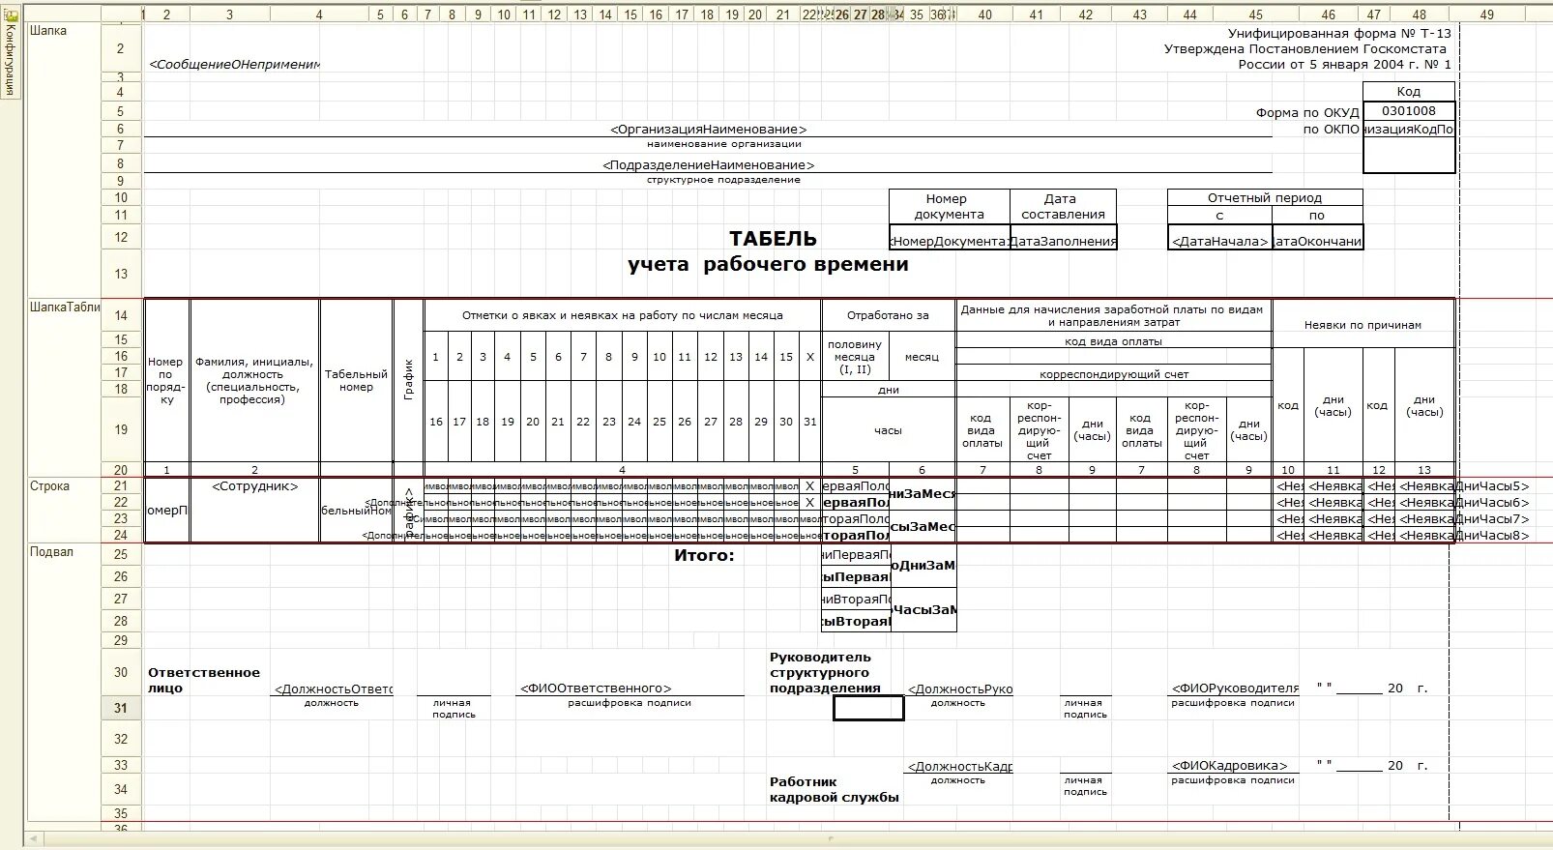
Task: Select row header 19
Action: tap(121, 429)
